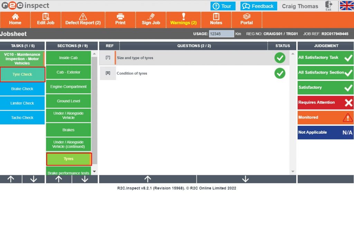Select the Engine Compartment section
The height and width of the screenshot is (245, 354).
[68, 87]
